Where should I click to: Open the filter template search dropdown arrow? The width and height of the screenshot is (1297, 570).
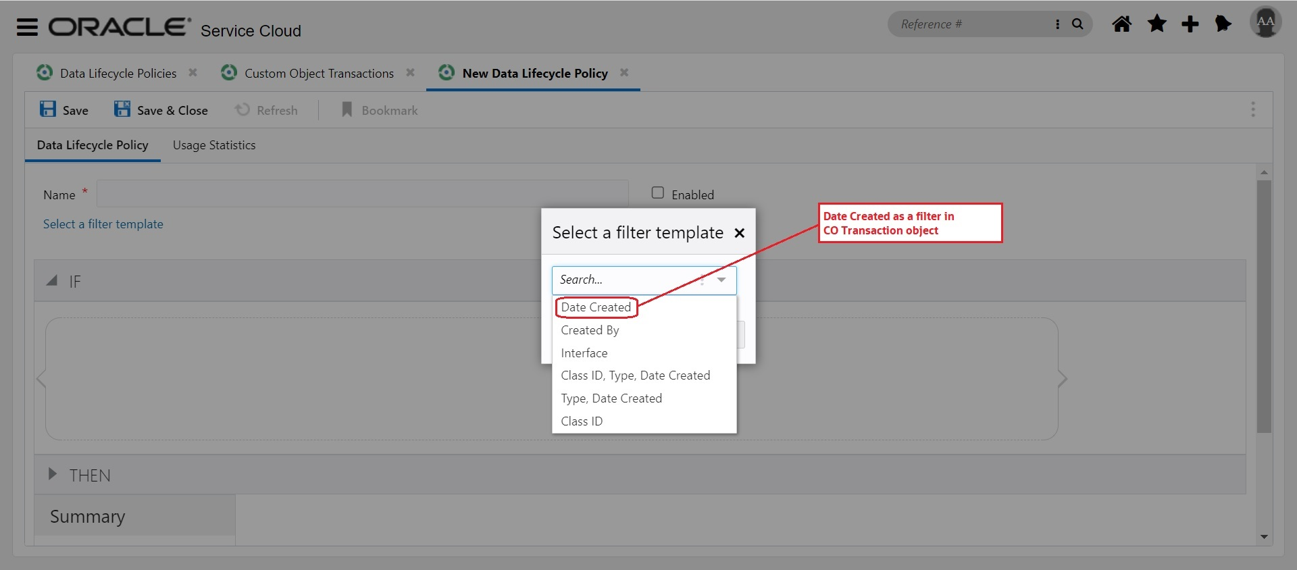pyautogui.click(x=721, y=280)
